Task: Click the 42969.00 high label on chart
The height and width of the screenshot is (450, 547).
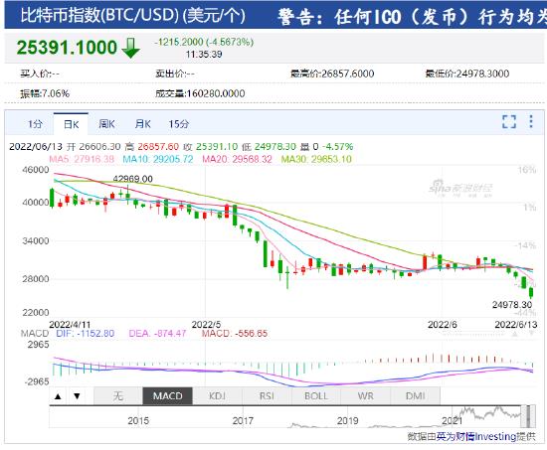Action: pos(132,179)
